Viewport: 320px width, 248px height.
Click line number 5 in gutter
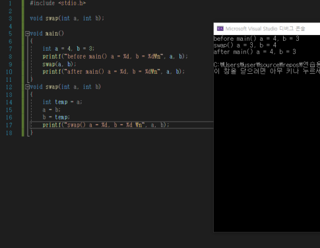tap(10, 34)
